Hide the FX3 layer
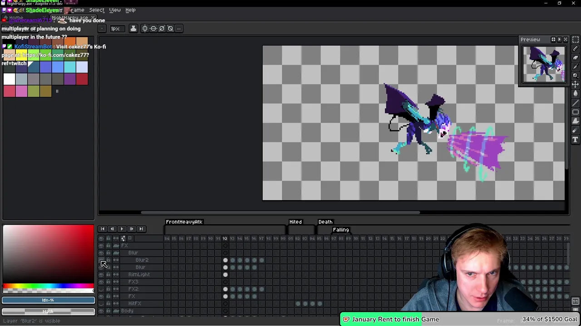The height and width of the screenshot is (326, 581). [101, 282]
